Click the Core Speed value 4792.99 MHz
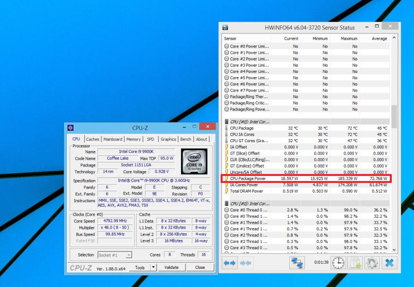 click(115, 221)
